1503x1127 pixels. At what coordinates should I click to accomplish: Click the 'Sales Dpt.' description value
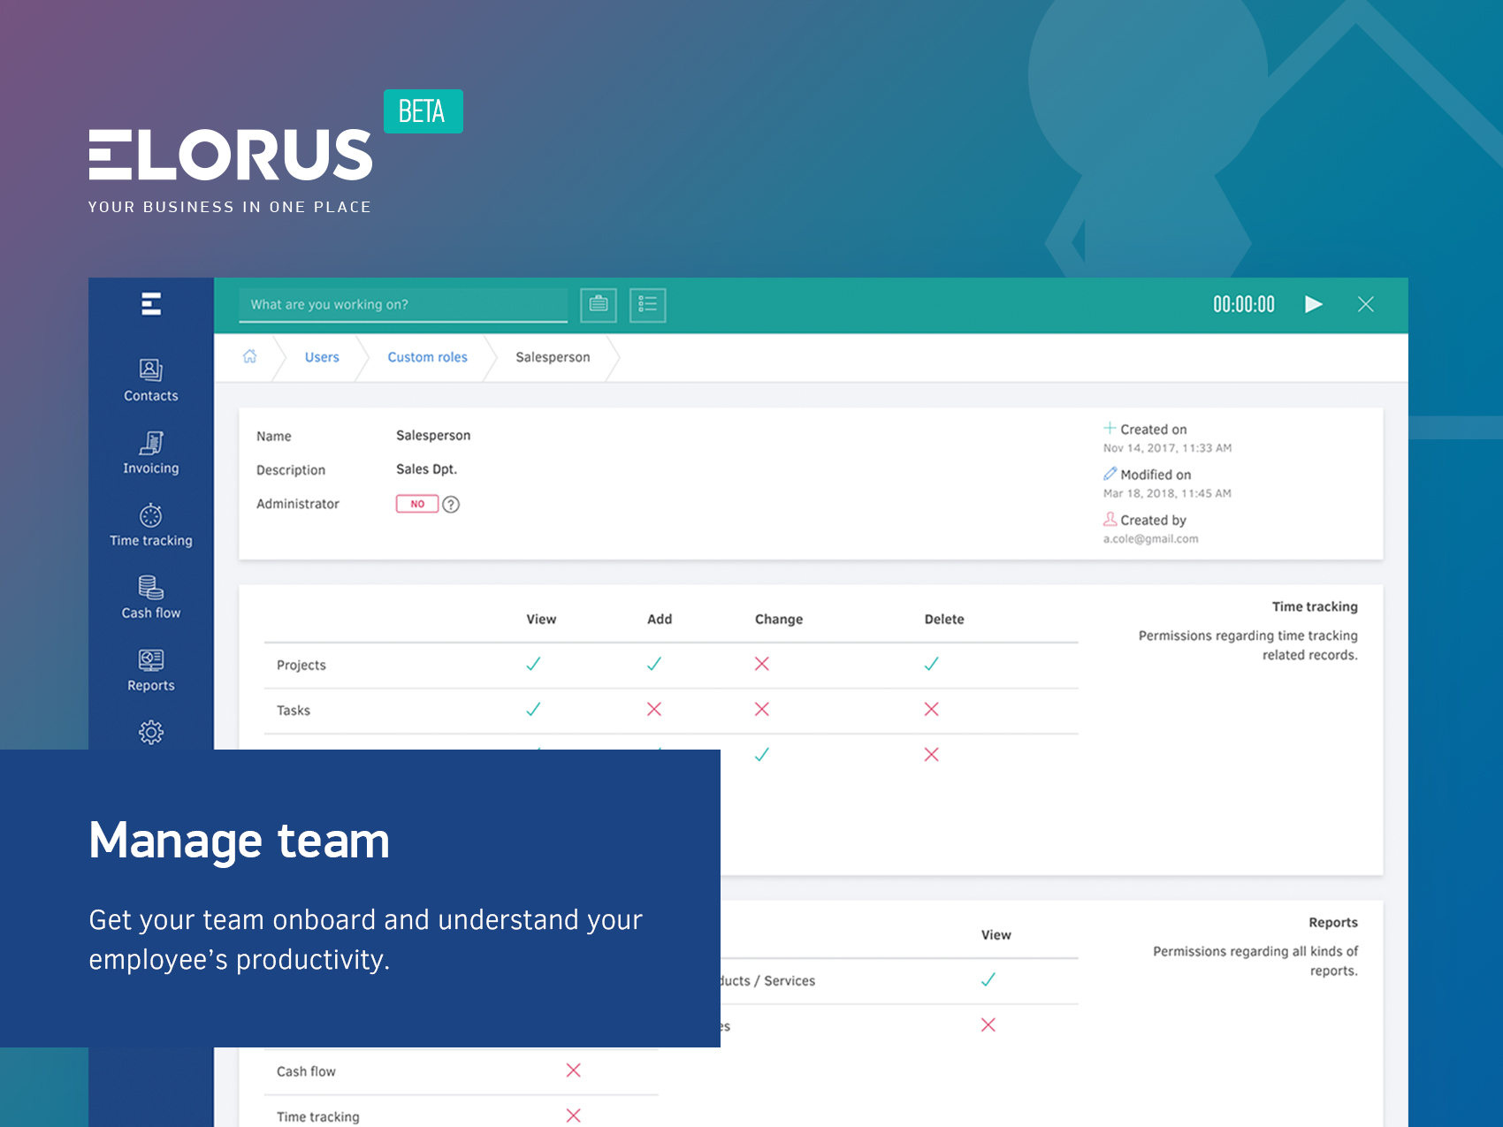(x=427, y=469)
